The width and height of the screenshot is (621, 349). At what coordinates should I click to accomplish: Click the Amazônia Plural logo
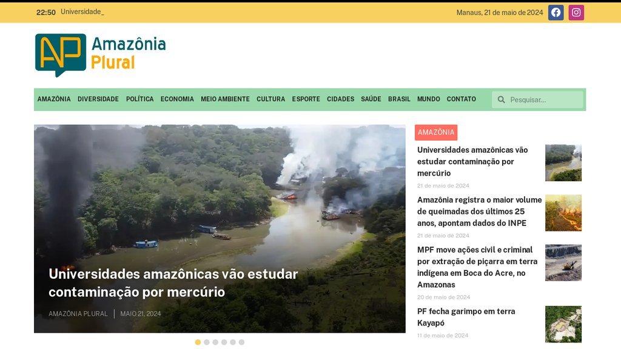(x=101, y=55)
